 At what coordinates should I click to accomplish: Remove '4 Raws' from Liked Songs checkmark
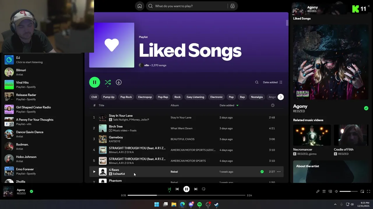tap(262, 172)
